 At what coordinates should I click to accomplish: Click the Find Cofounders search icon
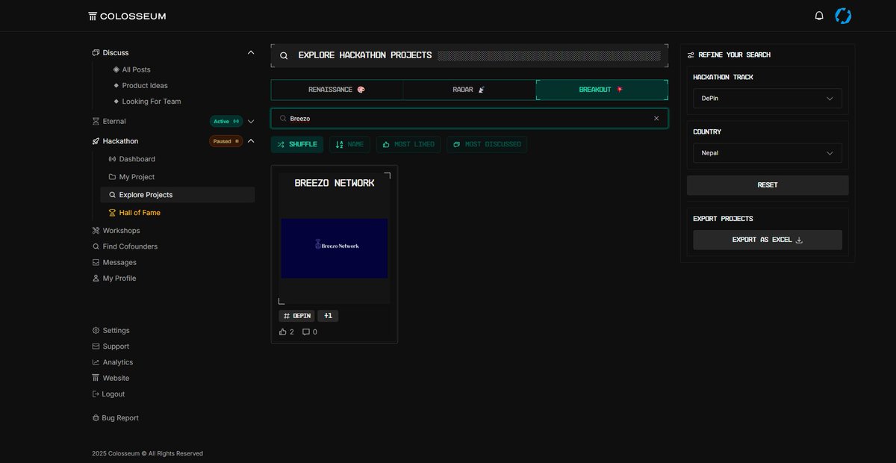[95, 246]
